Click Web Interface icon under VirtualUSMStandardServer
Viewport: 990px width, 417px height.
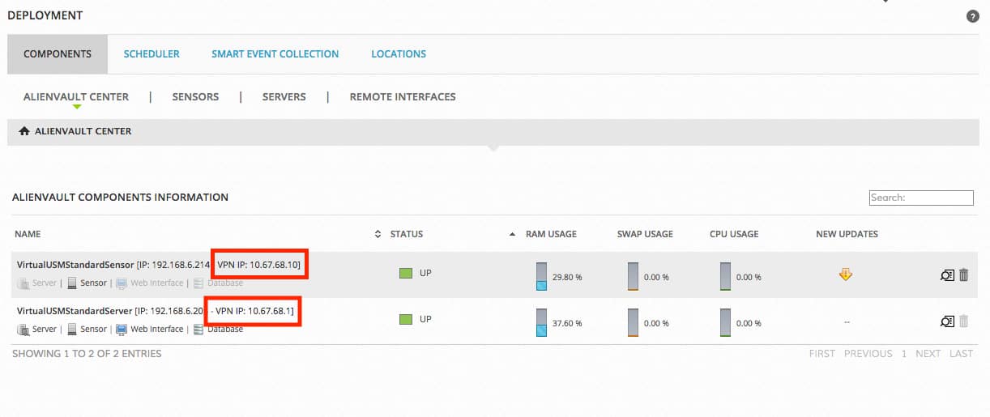tap(122, 330)
